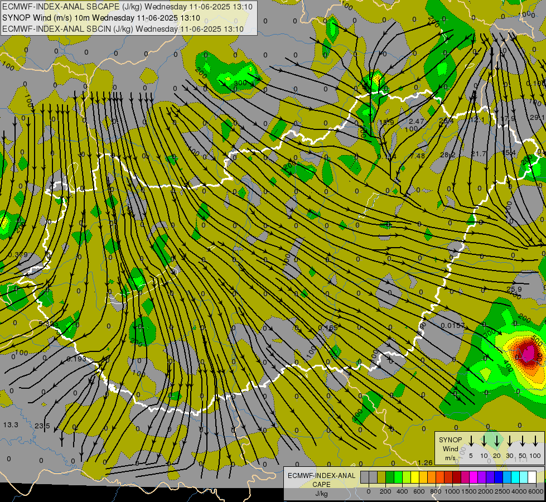Click the 20 m/s wind arrow in legend
Viewport: 546px width, 502px height.
pos(497,441)
